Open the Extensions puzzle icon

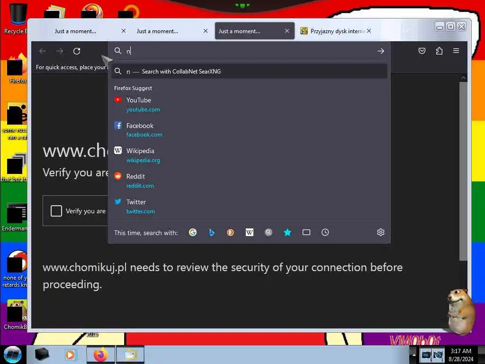click(x=439, y=51)
